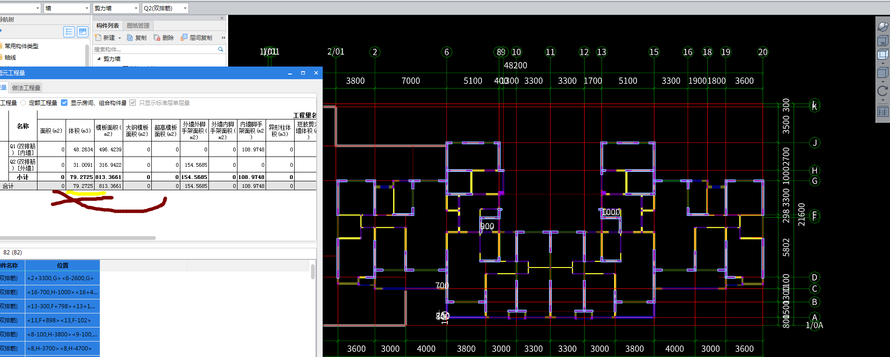
Task: Click subtotal volume 79.2725 in 小计 row
Action: pyautogui.click(x=82, y=177)
